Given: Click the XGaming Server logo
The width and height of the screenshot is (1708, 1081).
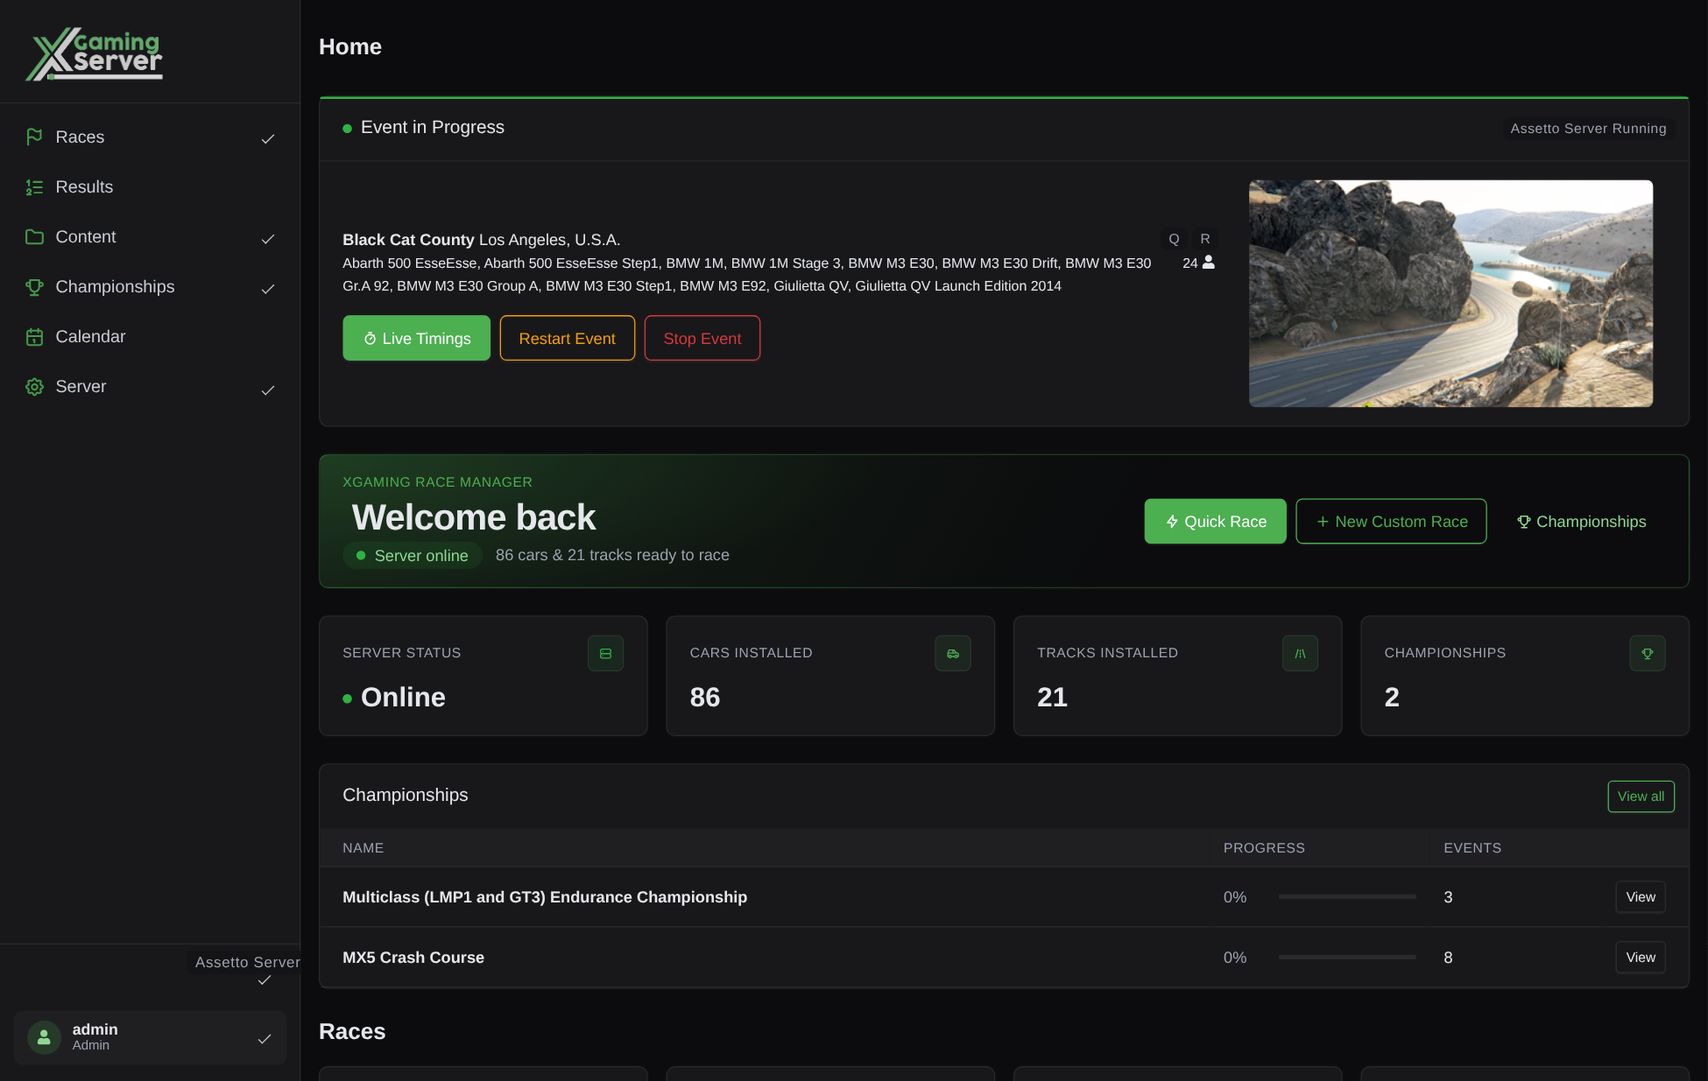Looking at the screenshot, I should 94,54.
